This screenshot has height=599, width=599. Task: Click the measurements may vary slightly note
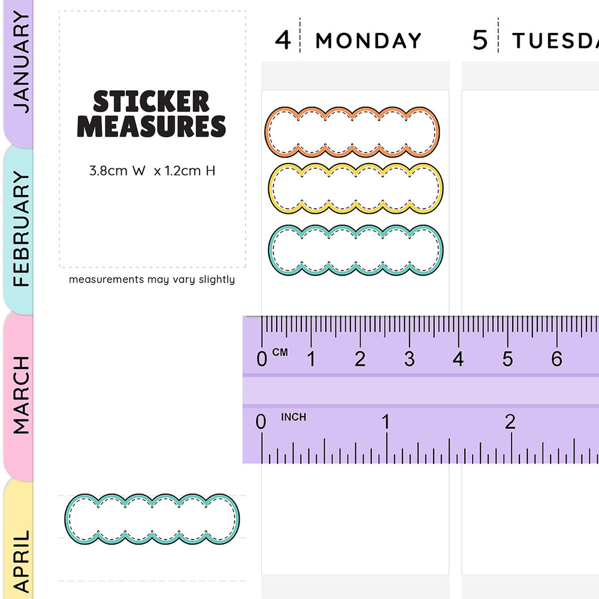[152, 280]
